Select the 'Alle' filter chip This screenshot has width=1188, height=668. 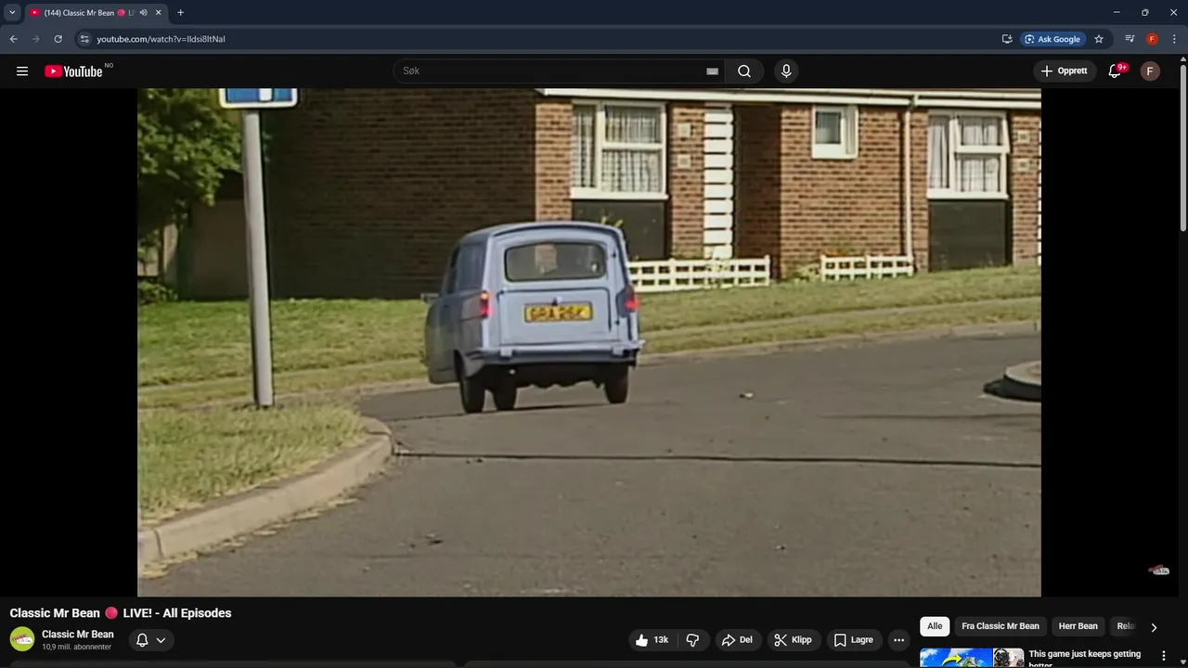pyautogui.click(x=935, y=626)
